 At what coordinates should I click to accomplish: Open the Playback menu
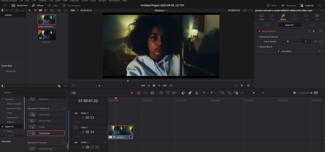tap(74, 1)
